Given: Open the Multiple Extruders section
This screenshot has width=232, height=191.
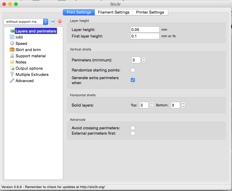Looking at the screenshot, I should (x=32, y=75).
